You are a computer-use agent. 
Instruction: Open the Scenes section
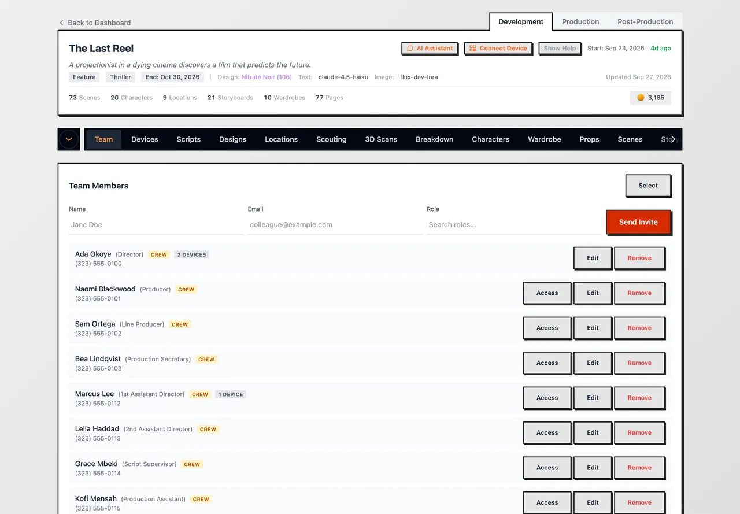(x=630, y=139)
